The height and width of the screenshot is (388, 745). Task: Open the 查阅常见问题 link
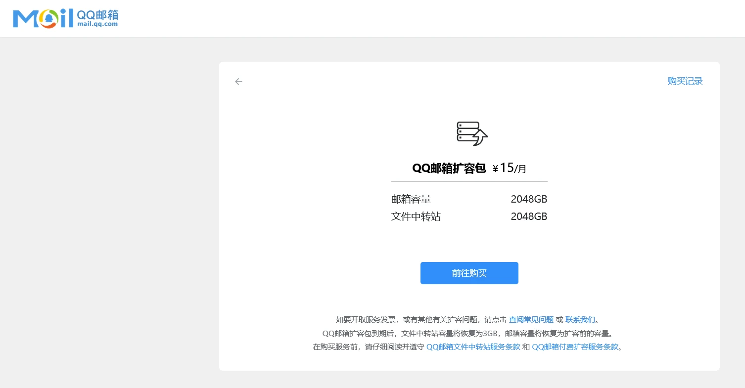tap(531, 320)
